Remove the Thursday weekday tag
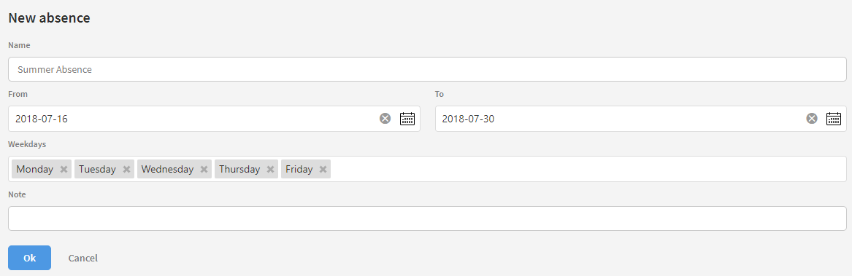Screen dimensions: 852x276 coord(270,169)
